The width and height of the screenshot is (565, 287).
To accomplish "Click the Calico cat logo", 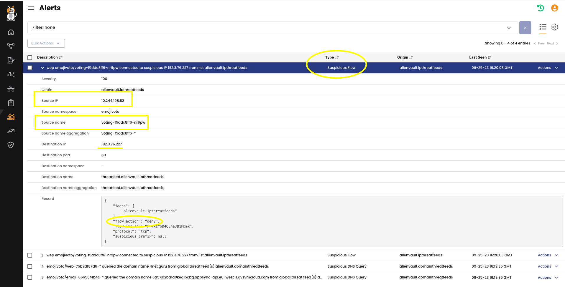I will (x=11, y=14).
